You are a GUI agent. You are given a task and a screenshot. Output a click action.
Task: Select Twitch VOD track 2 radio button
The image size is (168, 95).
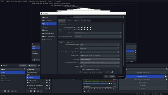tap(78, 30)
